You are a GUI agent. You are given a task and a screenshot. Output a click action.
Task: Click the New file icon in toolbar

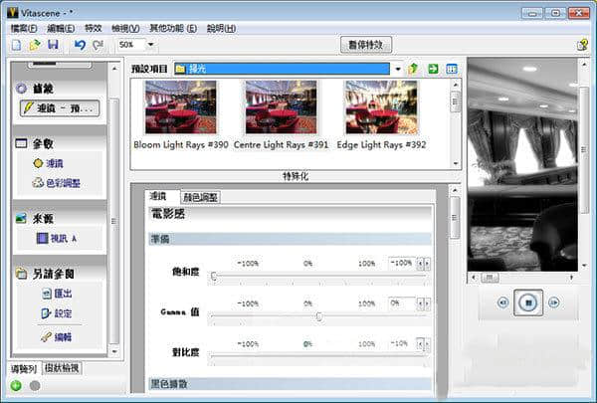tap(16, 46)
